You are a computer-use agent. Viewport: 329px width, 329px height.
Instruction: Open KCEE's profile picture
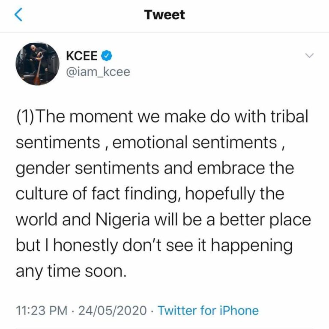click(x=37, y=64)
